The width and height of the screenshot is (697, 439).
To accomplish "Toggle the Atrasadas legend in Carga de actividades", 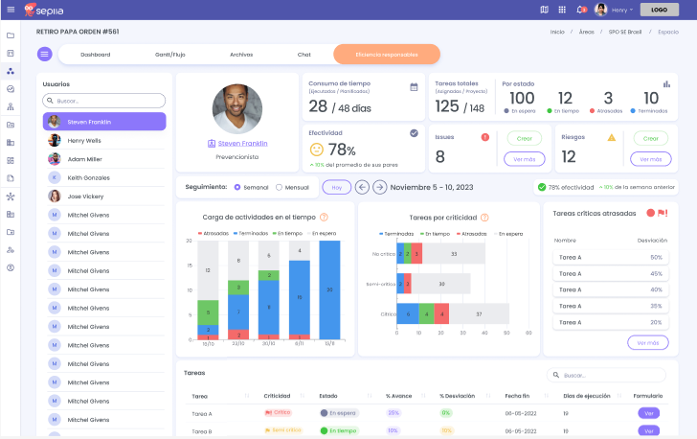I will pos(214,233).
